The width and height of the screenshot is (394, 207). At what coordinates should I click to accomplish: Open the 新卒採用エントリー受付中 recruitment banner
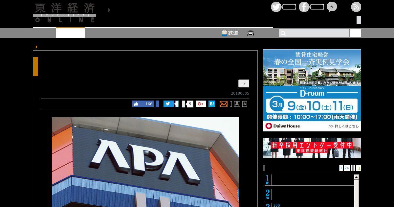[312, 148]
